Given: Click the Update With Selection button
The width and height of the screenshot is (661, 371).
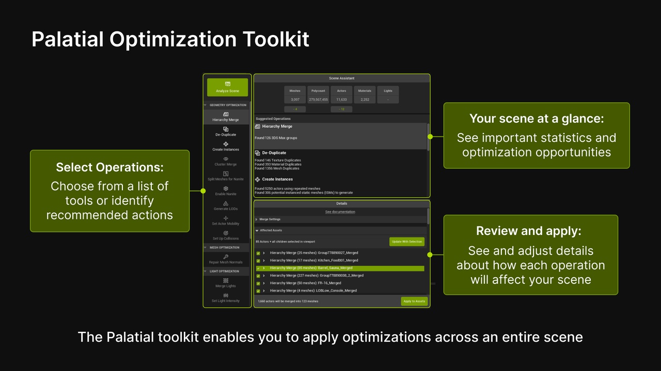Looking at the screenshot, I should [407, 241].
